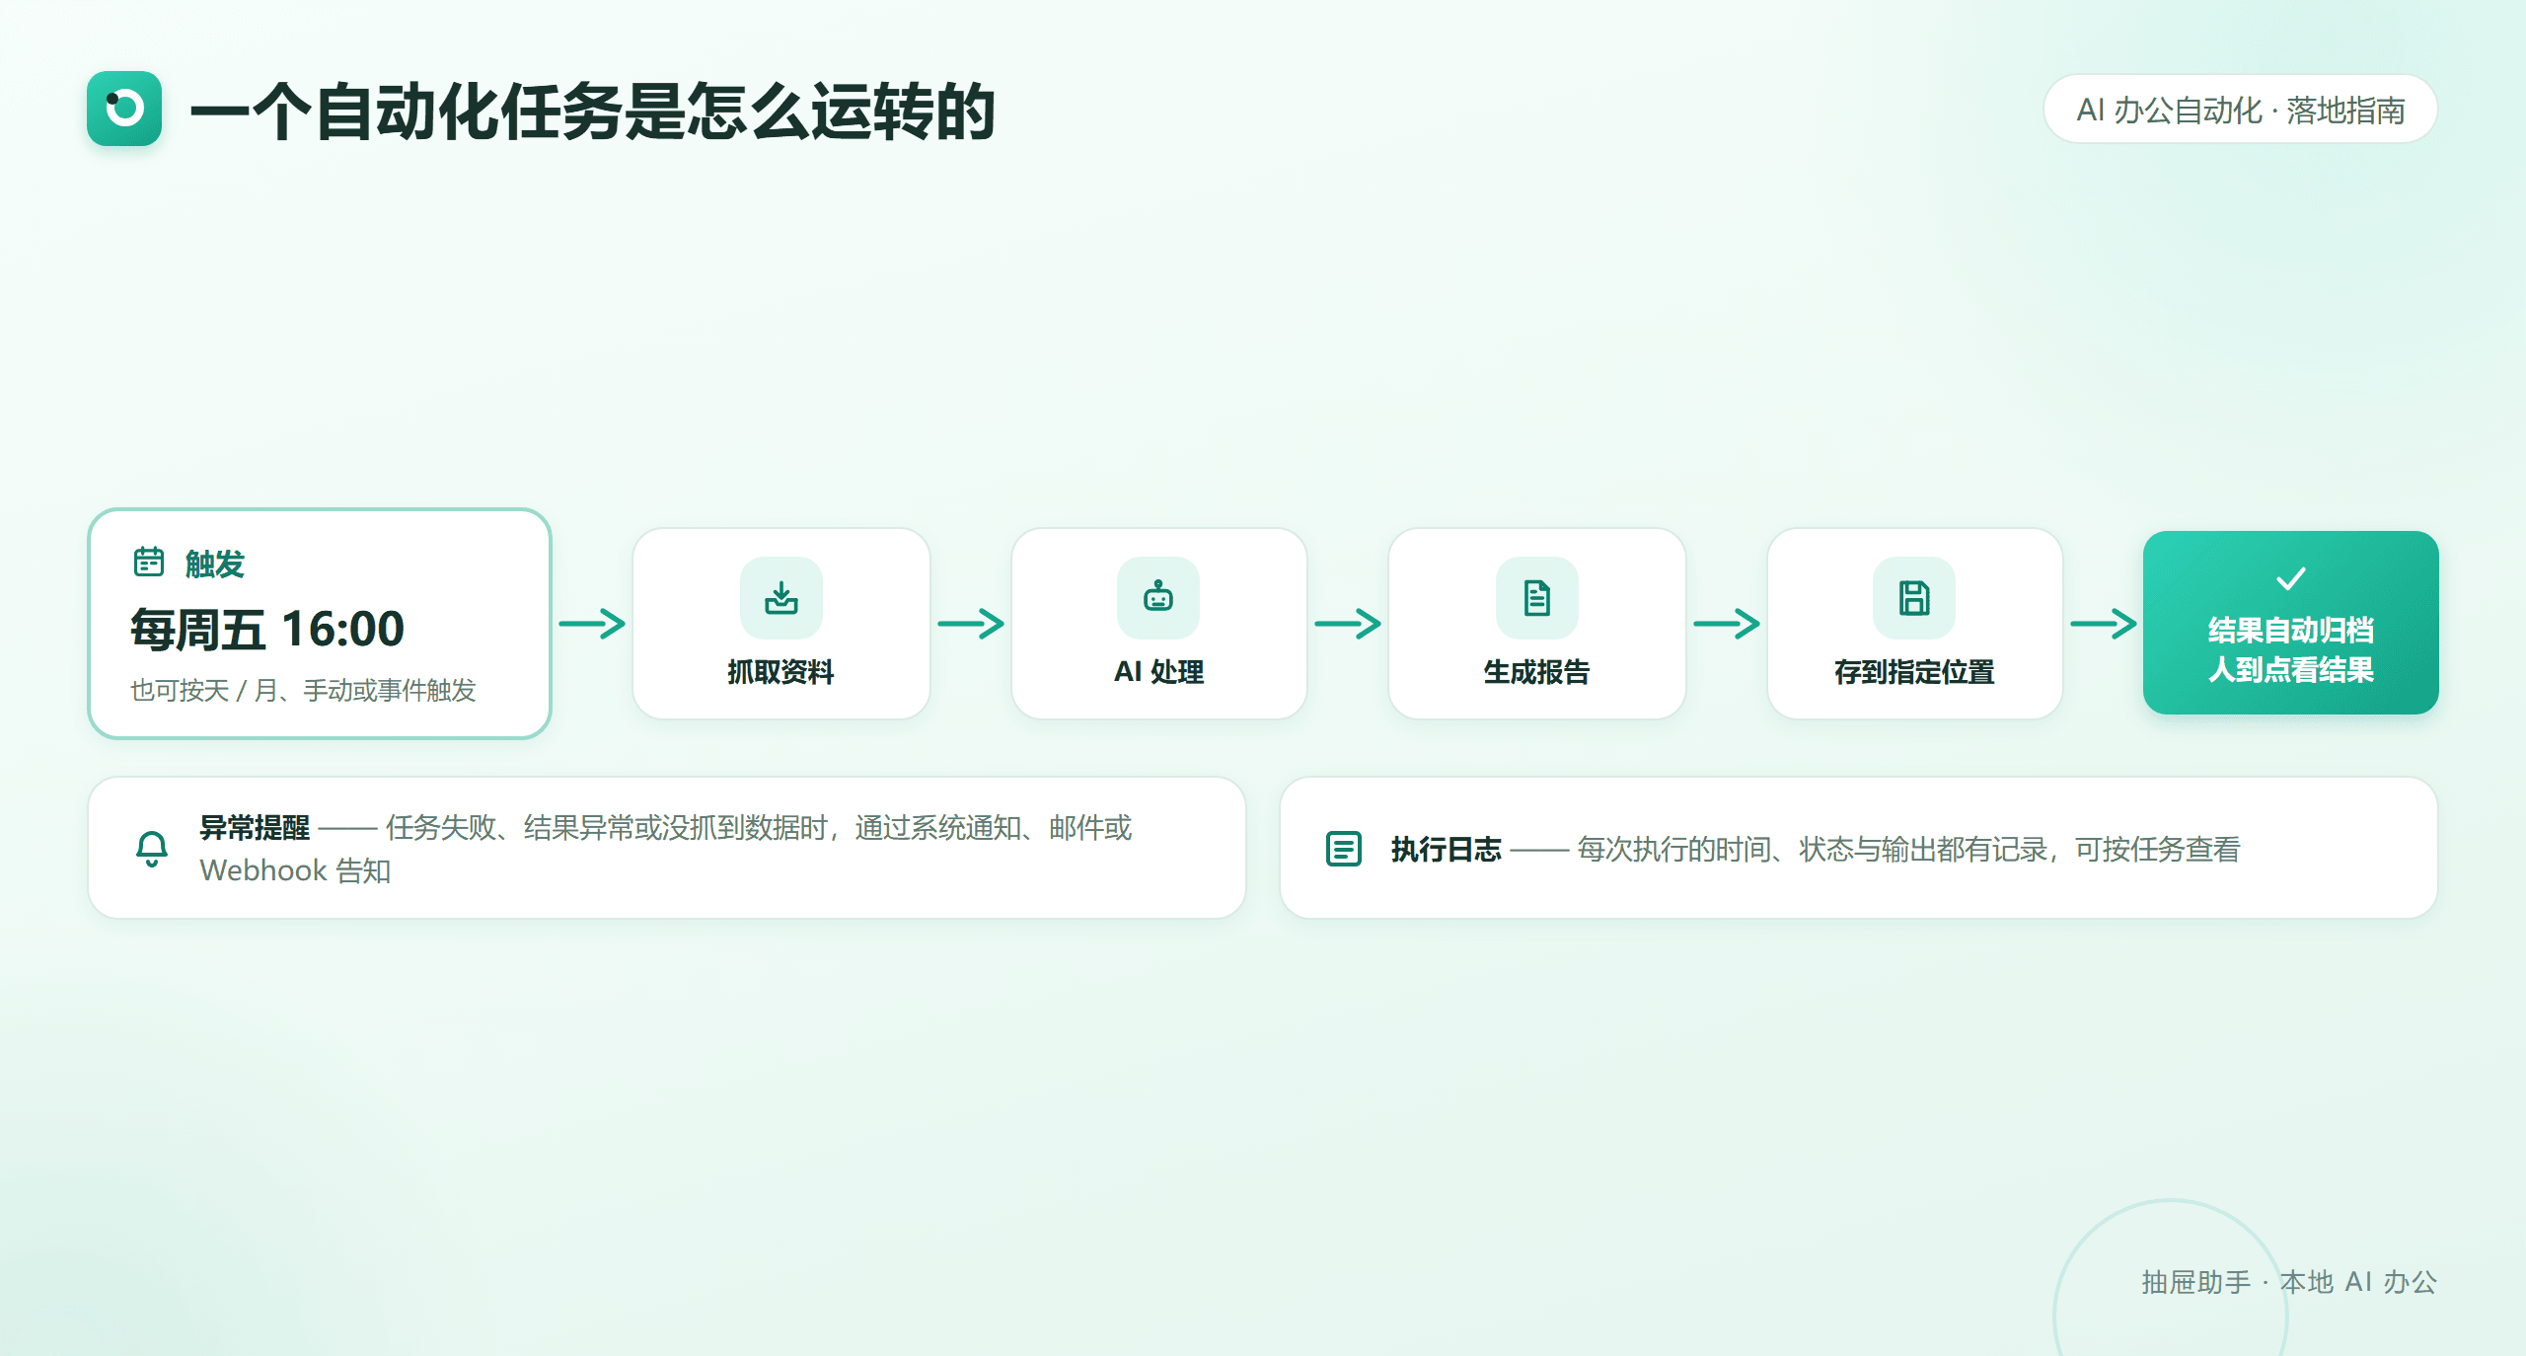Screen dimensions: 2526x1356
Task: Click the green app logo icon
Action: tap(124, 109)
